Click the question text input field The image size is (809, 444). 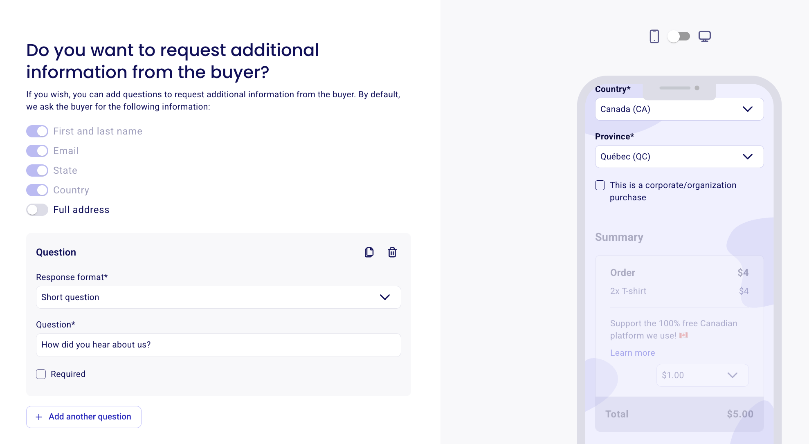(218, 345)
